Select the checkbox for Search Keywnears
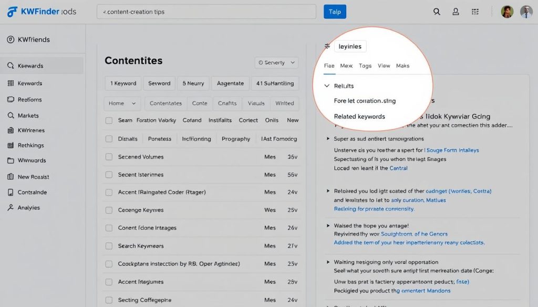538x307 pixels. tap(108, 246)
